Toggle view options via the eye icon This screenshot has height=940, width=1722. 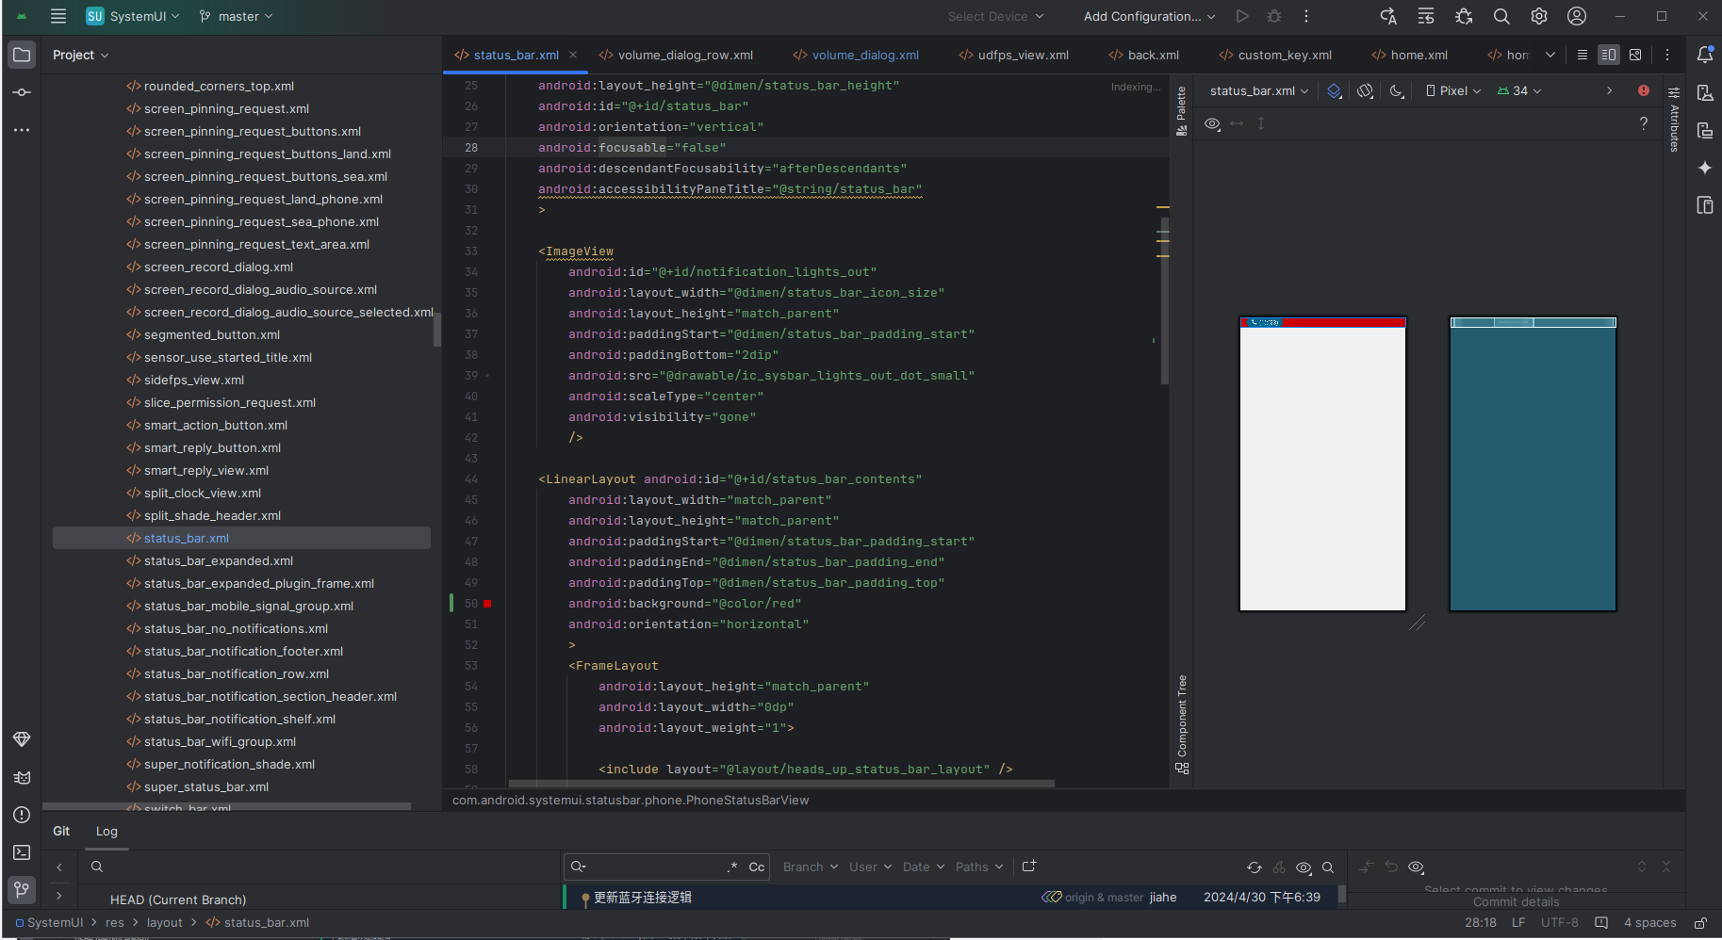[x=1212, y=122]
